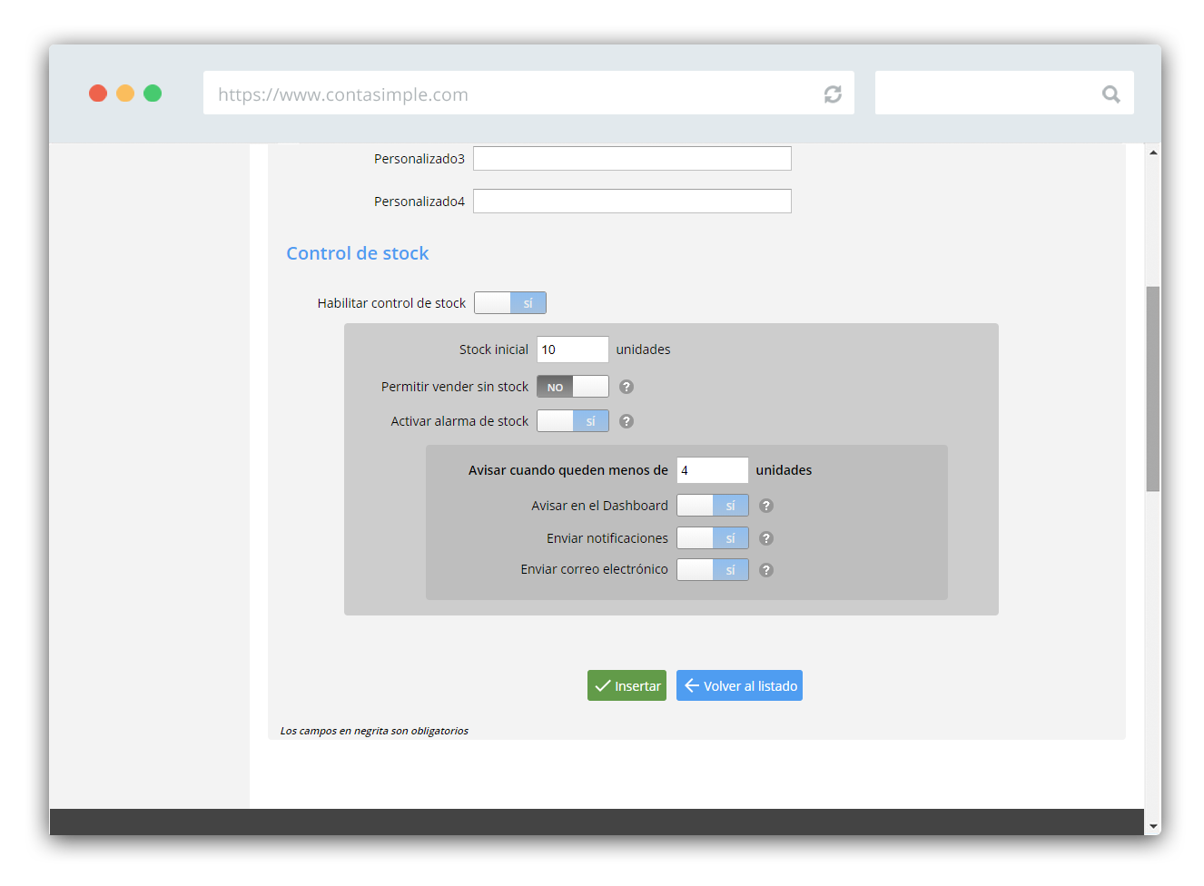Image resolution: width=1204 pixels, height=886 pixels.
Task: Focus the Stock inicial field
Action: click(x=572, y=349)
